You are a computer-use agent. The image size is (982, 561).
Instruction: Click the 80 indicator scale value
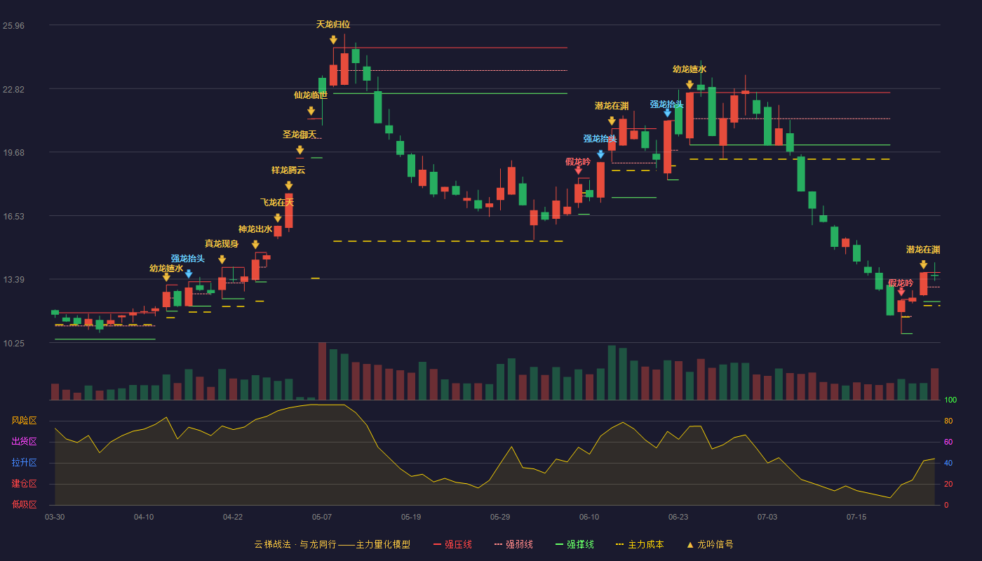[948, 421]
